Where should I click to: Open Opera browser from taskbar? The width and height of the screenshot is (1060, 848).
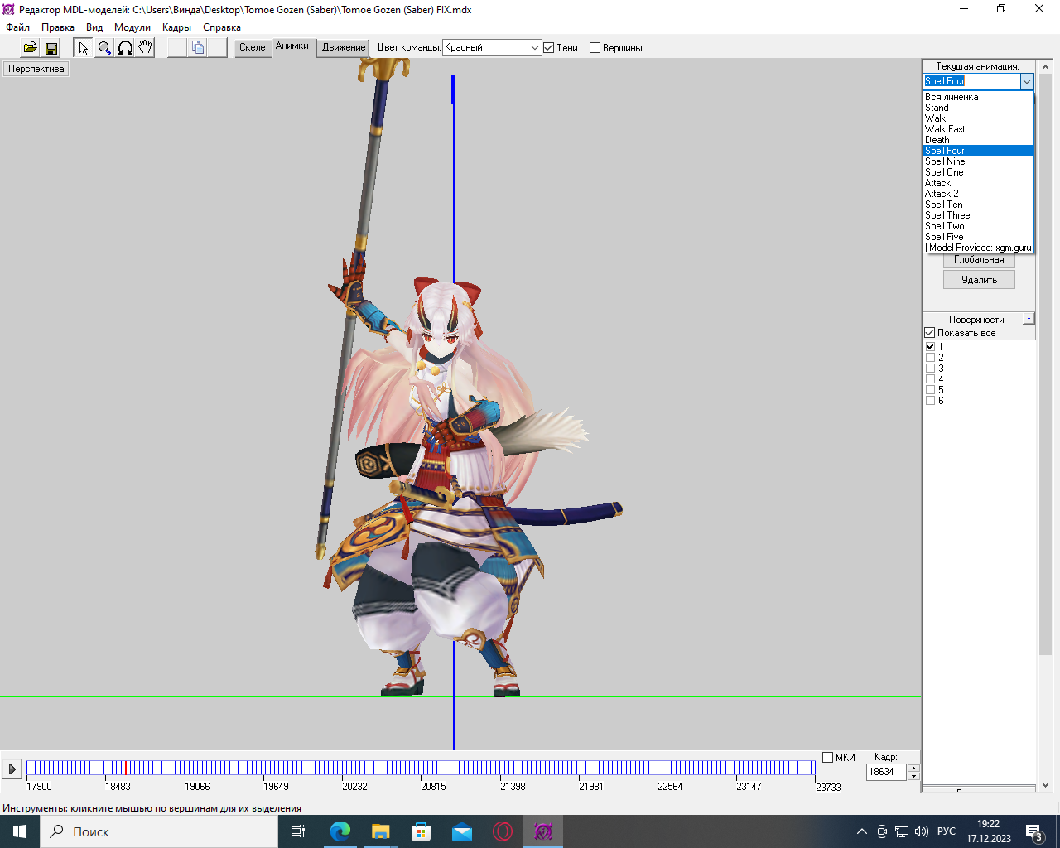point(503,831)
